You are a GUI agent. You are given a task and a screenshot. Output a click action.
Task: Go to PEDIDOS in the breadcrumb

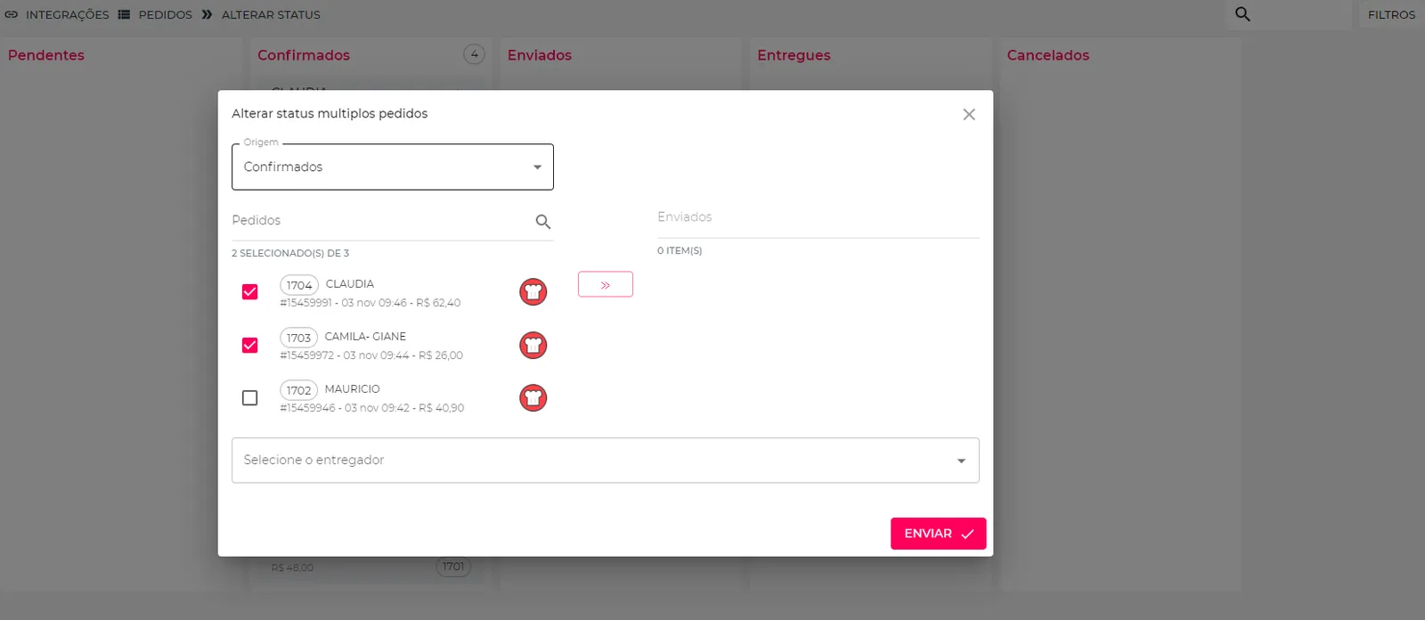click(166, 14)
